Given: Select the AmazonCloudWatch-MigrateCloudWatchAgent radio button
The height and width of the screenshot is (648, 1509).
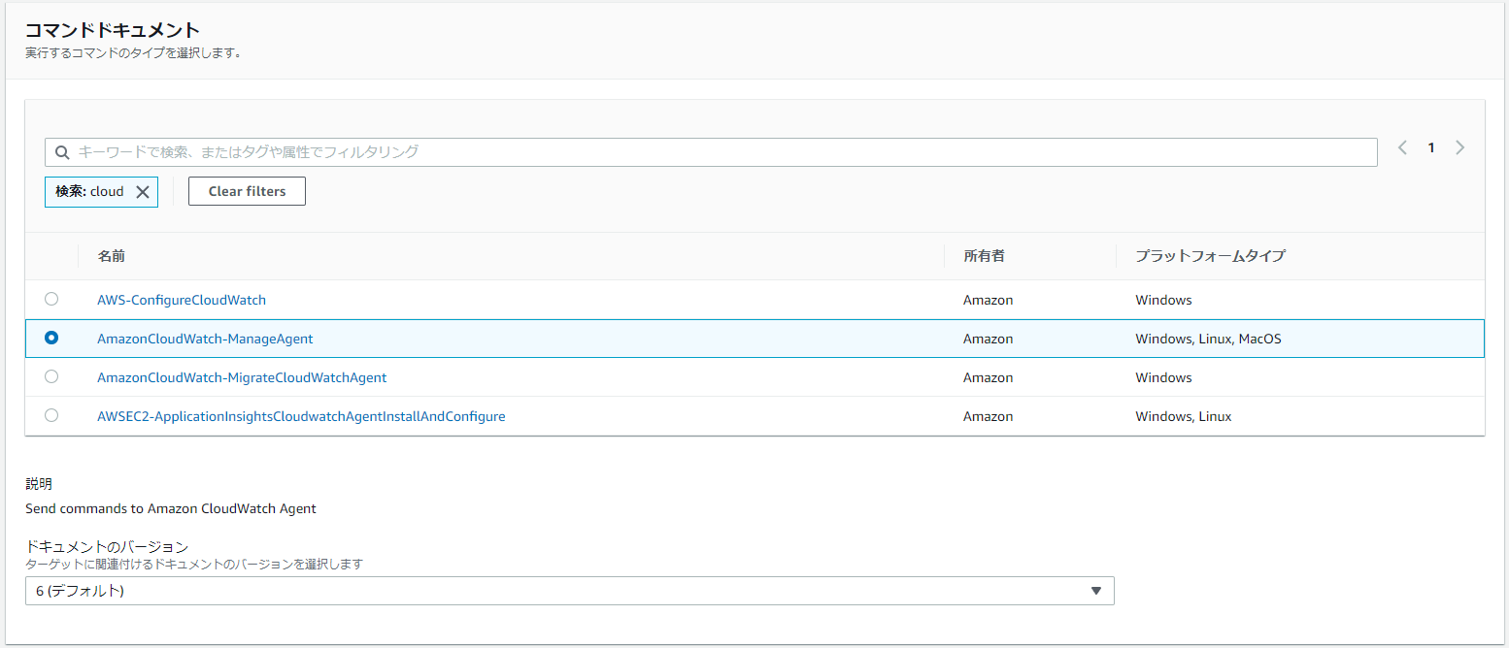Looking at the screenshot, I should (51, 376).
